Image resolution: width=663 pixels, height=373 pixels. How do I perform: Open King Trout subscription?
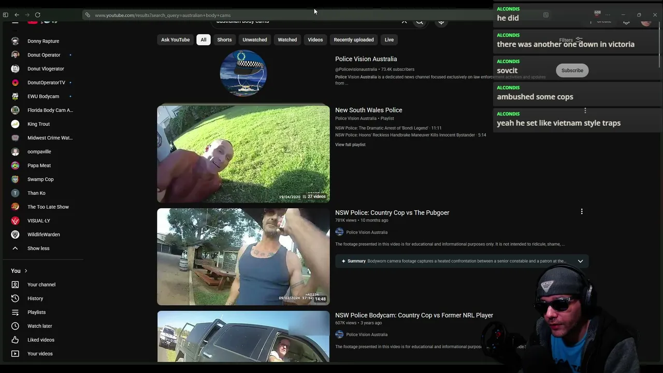[x=38, y=124]
